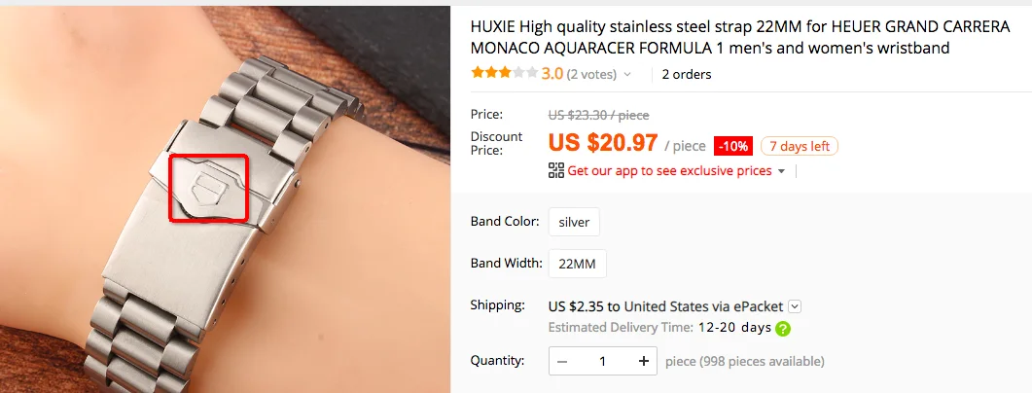This screenshot has width=1032, height=393.
Task: Click the 3.0 rating score
Action: click(x=552, y=74)
